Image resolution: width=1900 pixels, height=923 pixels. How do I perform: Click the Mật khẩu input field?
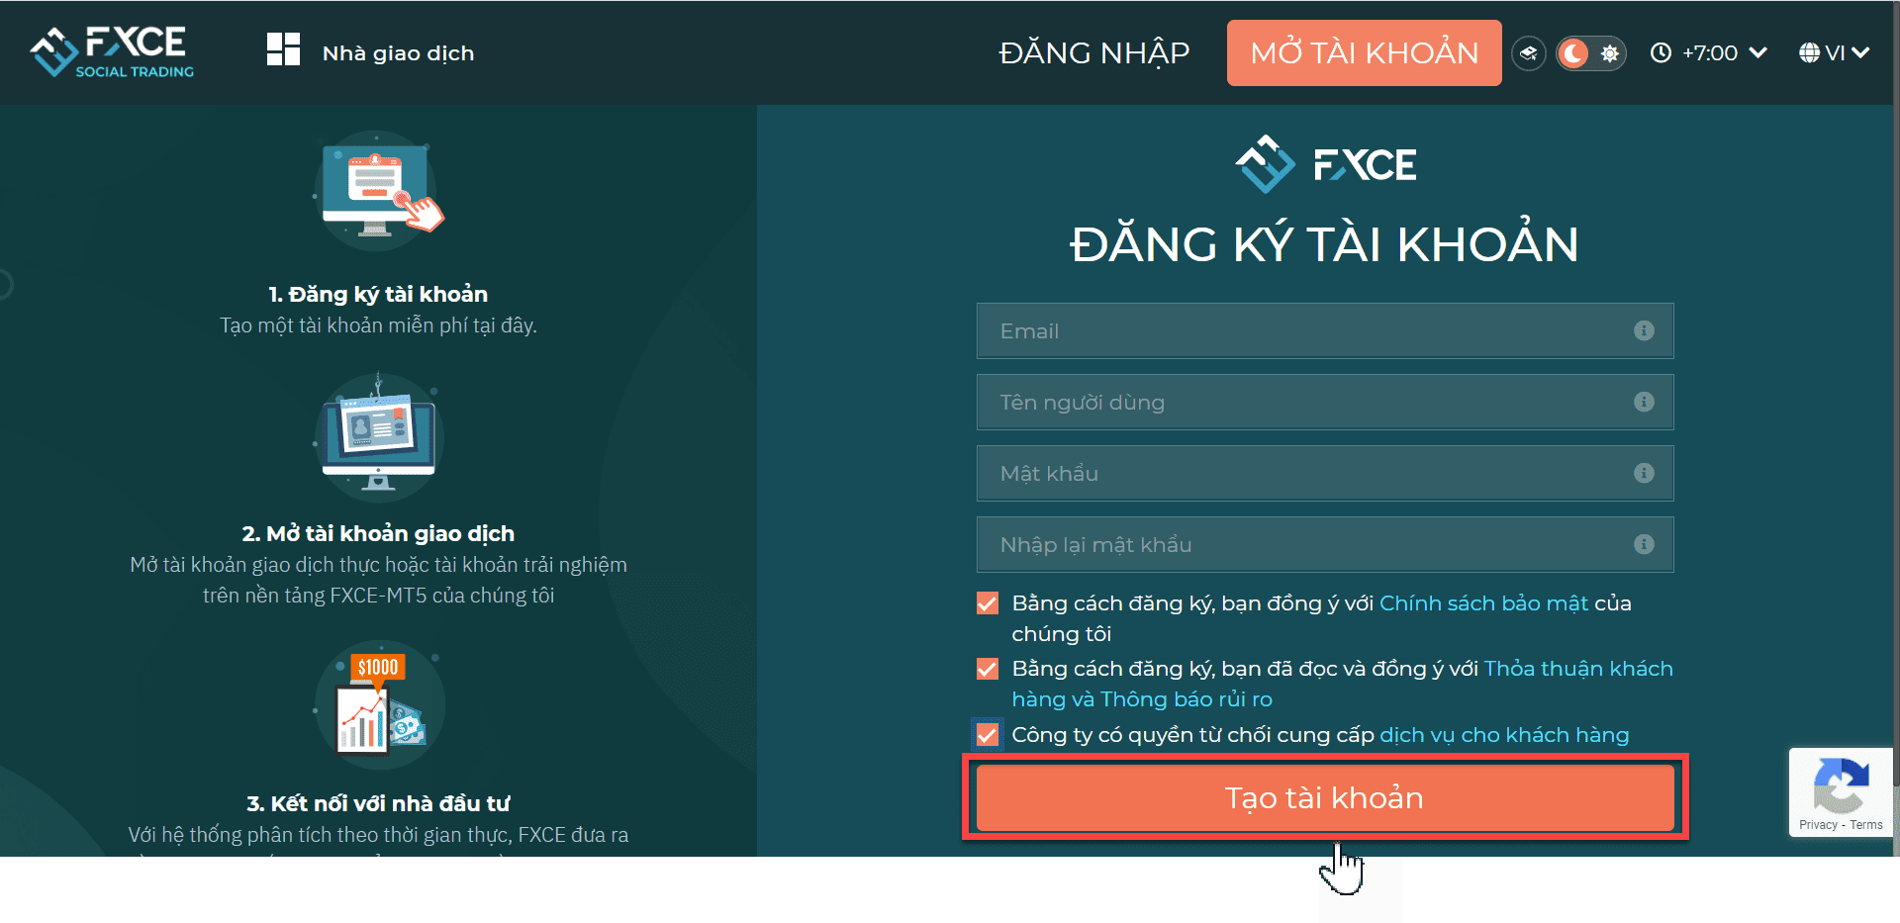click(1324, 473)
